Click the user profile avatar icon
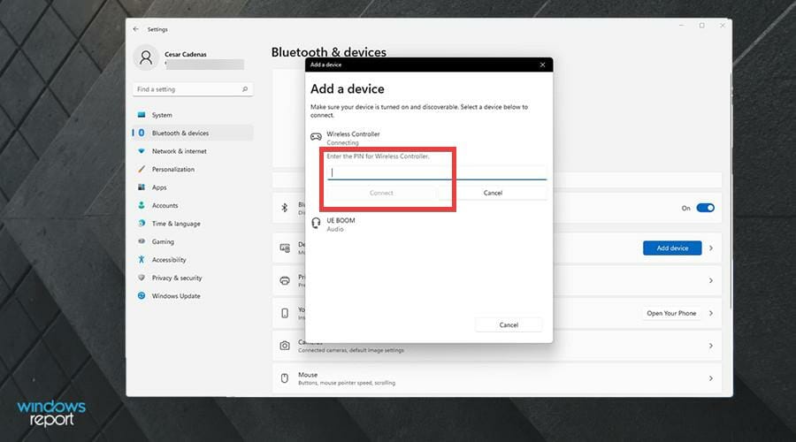 pos(146,57)
